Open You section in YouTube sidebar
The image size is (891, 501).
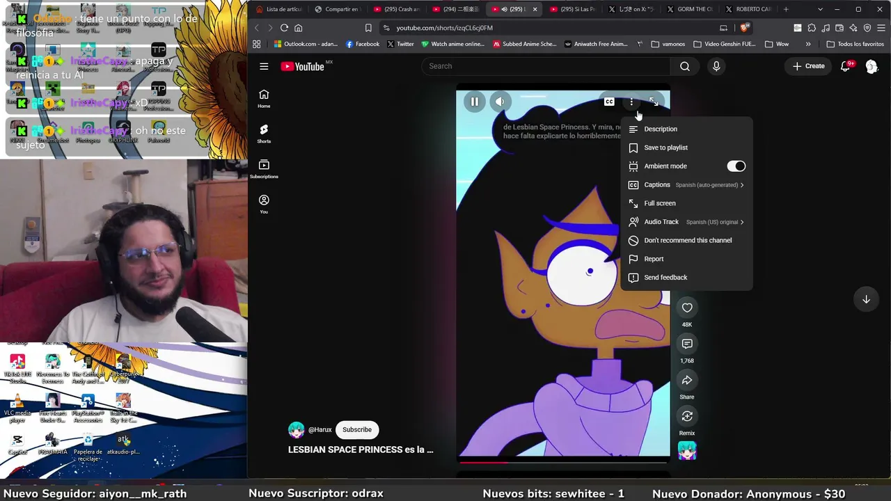pyautogui.click(x=264, y=204)
